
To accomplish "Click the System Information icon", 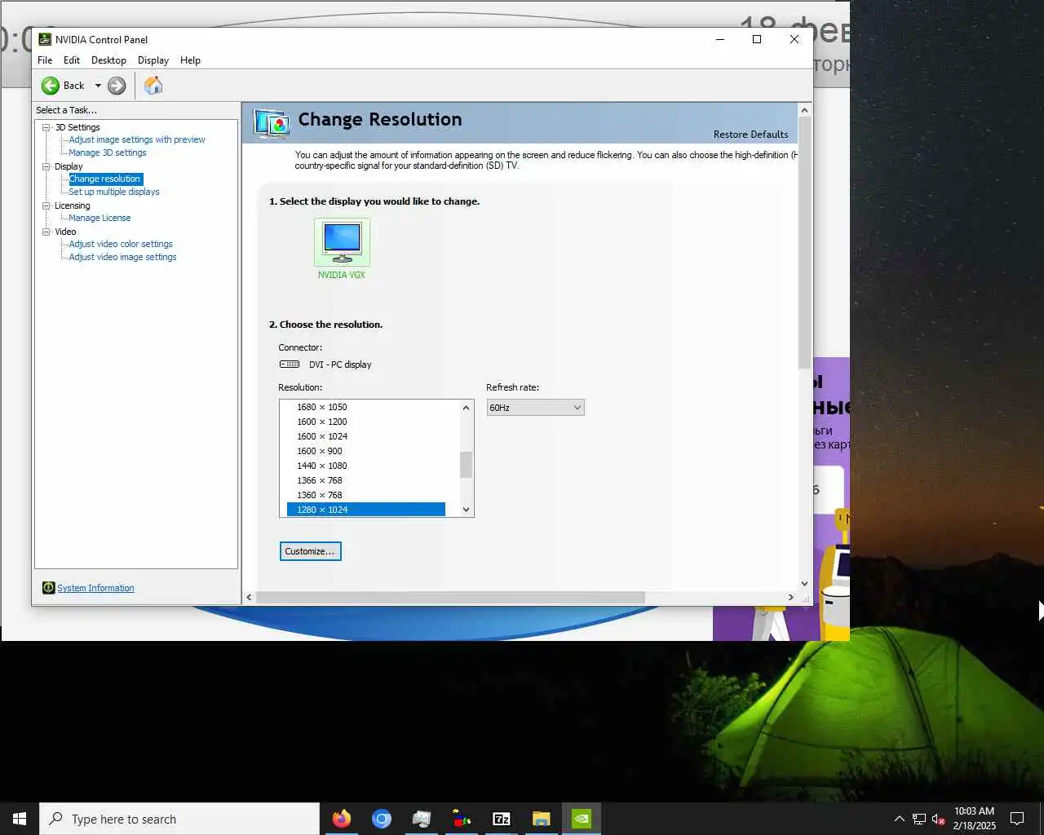I will (x=48, y=588).
